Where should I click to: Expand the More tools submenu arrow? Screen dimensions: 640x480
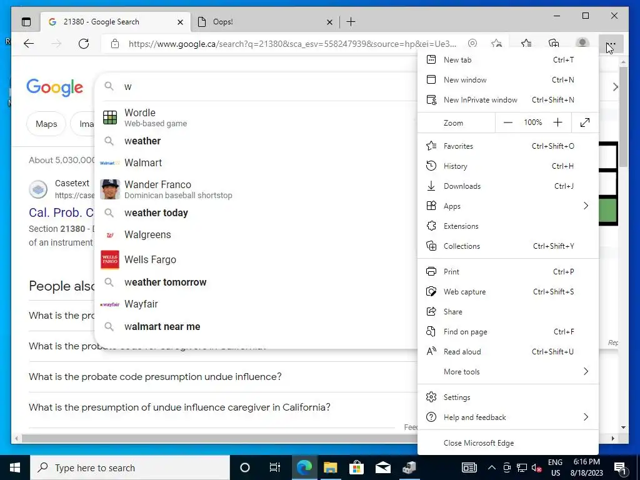pyautogui.click(x=586, y=371)
